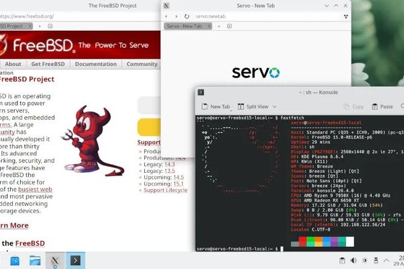Click the red block in the fastfetch color palette

302,242
